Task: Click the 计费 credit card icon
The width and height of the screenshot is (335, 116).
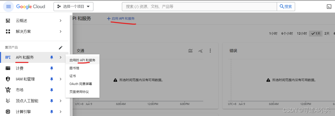Action: tap(8, 68)
